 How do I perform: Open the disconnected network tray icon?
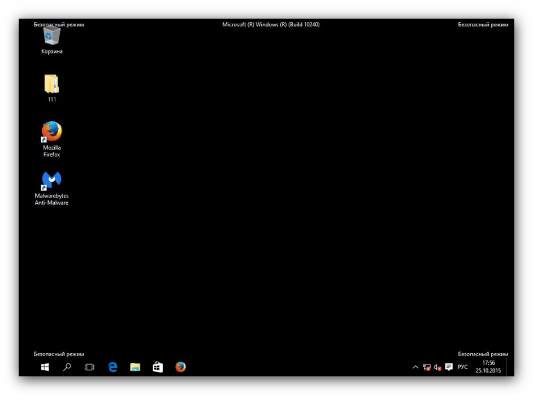tap(427, 367)
